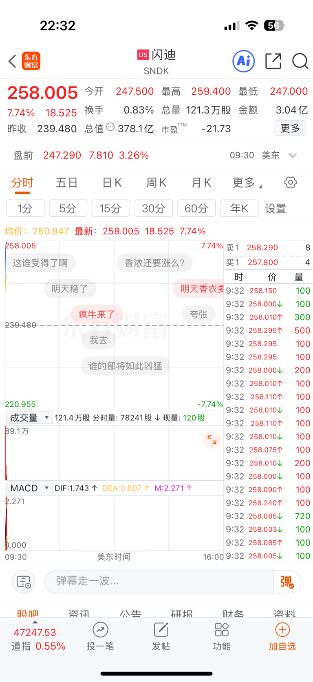Screen dimensions: 313x682
Task: Open chart settings gear icon
Action: pyautogui.click(x=290, y=183)
